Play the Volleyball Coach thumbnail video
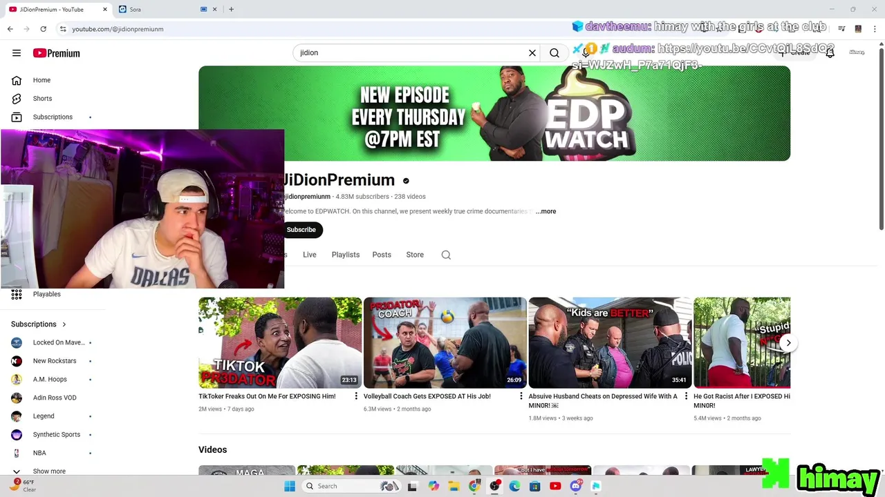885x497 pixels. 445,342
